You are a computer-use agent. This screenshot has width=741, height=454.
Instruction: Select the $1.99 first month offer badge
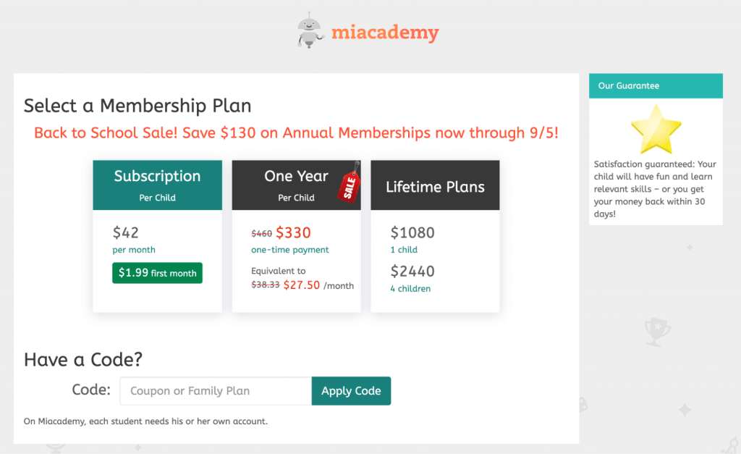pyautogui.click(x=157, y=273)
